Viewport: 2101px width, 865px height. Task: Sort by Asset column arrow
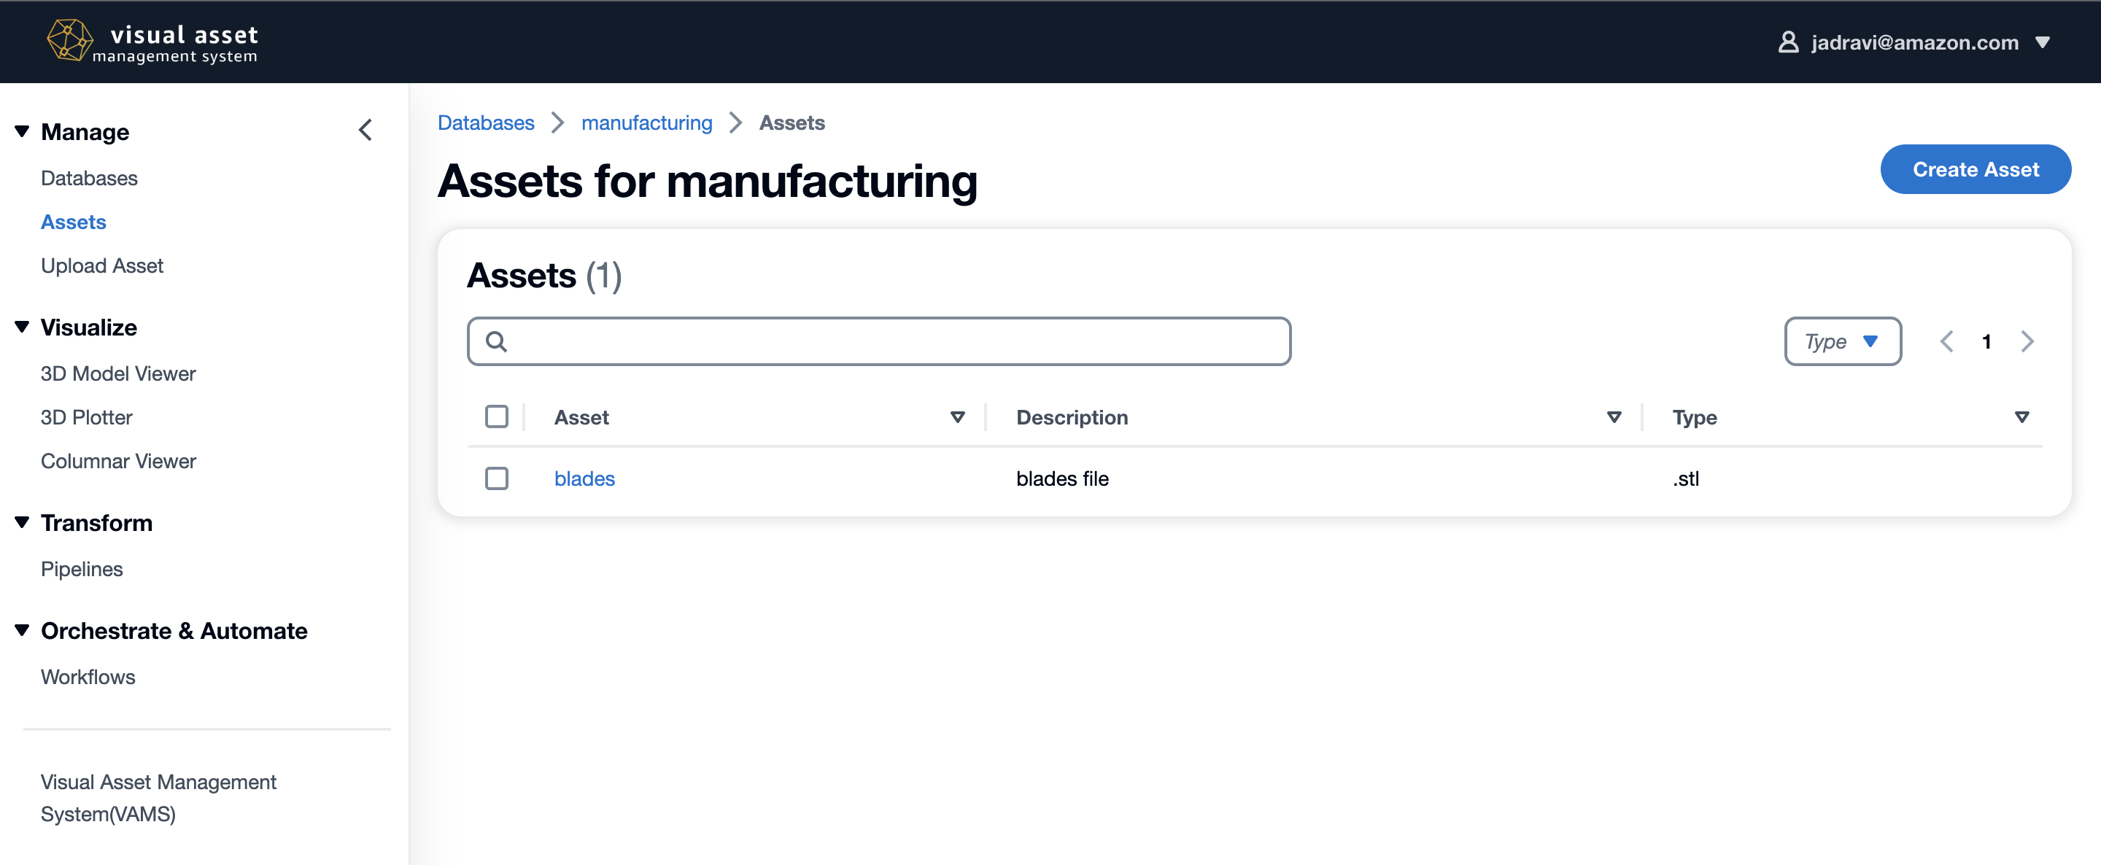pyautogui.click(x=956, y=417)
